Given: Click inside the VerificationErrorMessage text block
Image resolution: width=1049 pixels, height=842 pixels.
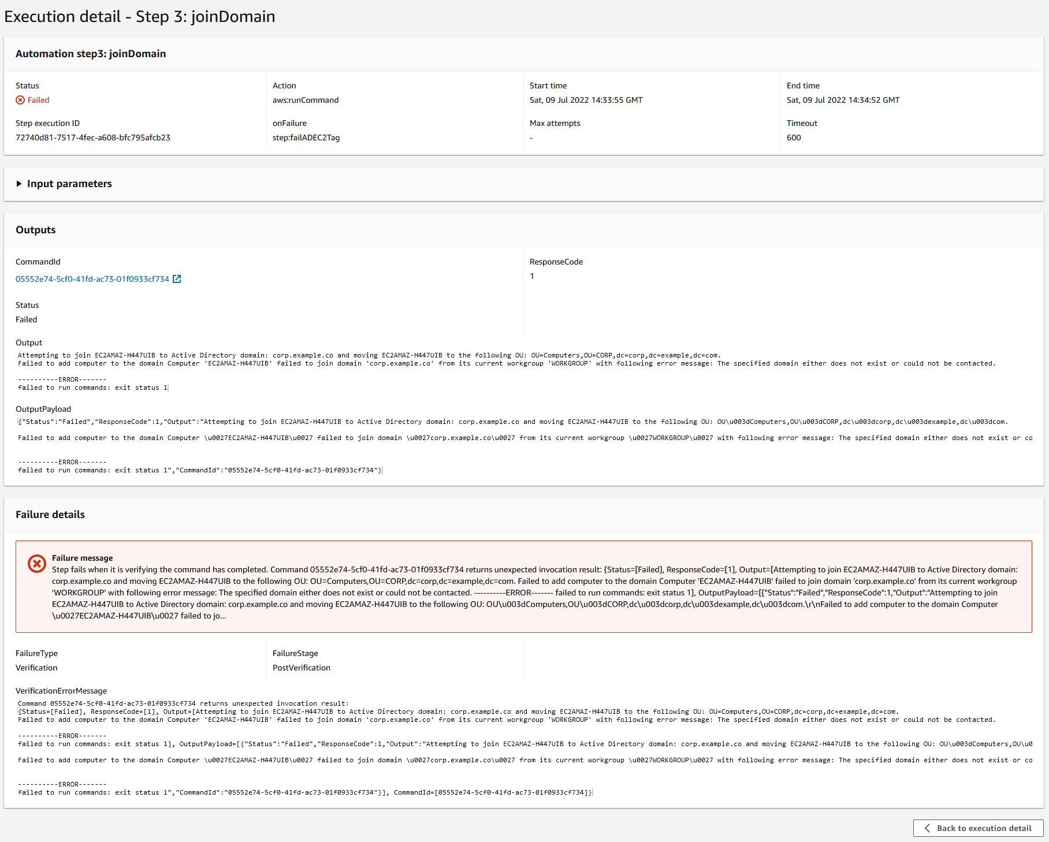Looking at the screenshot, I should (x=524, y=748).
